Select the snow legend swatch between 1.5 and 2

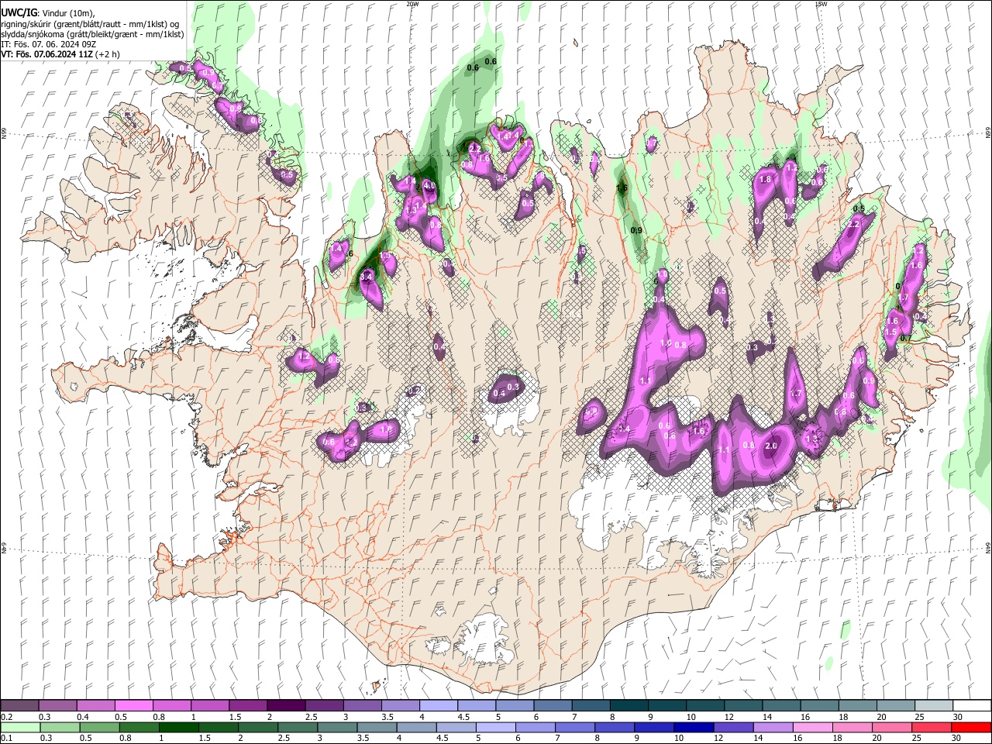pos(247,705)
